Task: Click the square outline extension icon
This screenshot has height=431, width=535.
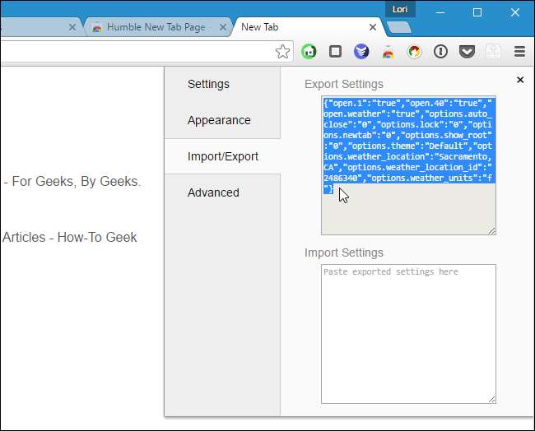Action: pyautogui.click(x=335, y=52)
